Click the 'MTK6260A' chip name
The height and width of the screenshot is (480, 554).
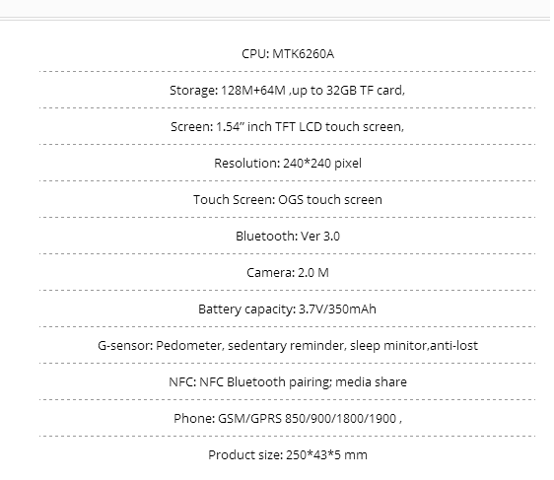point(304,54)
